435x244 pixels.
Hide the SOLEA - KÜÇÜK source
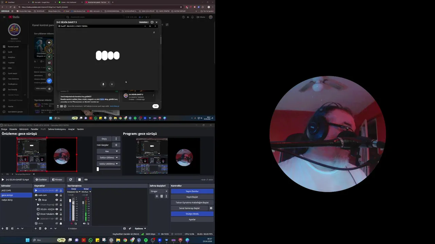tap(57, 209)
